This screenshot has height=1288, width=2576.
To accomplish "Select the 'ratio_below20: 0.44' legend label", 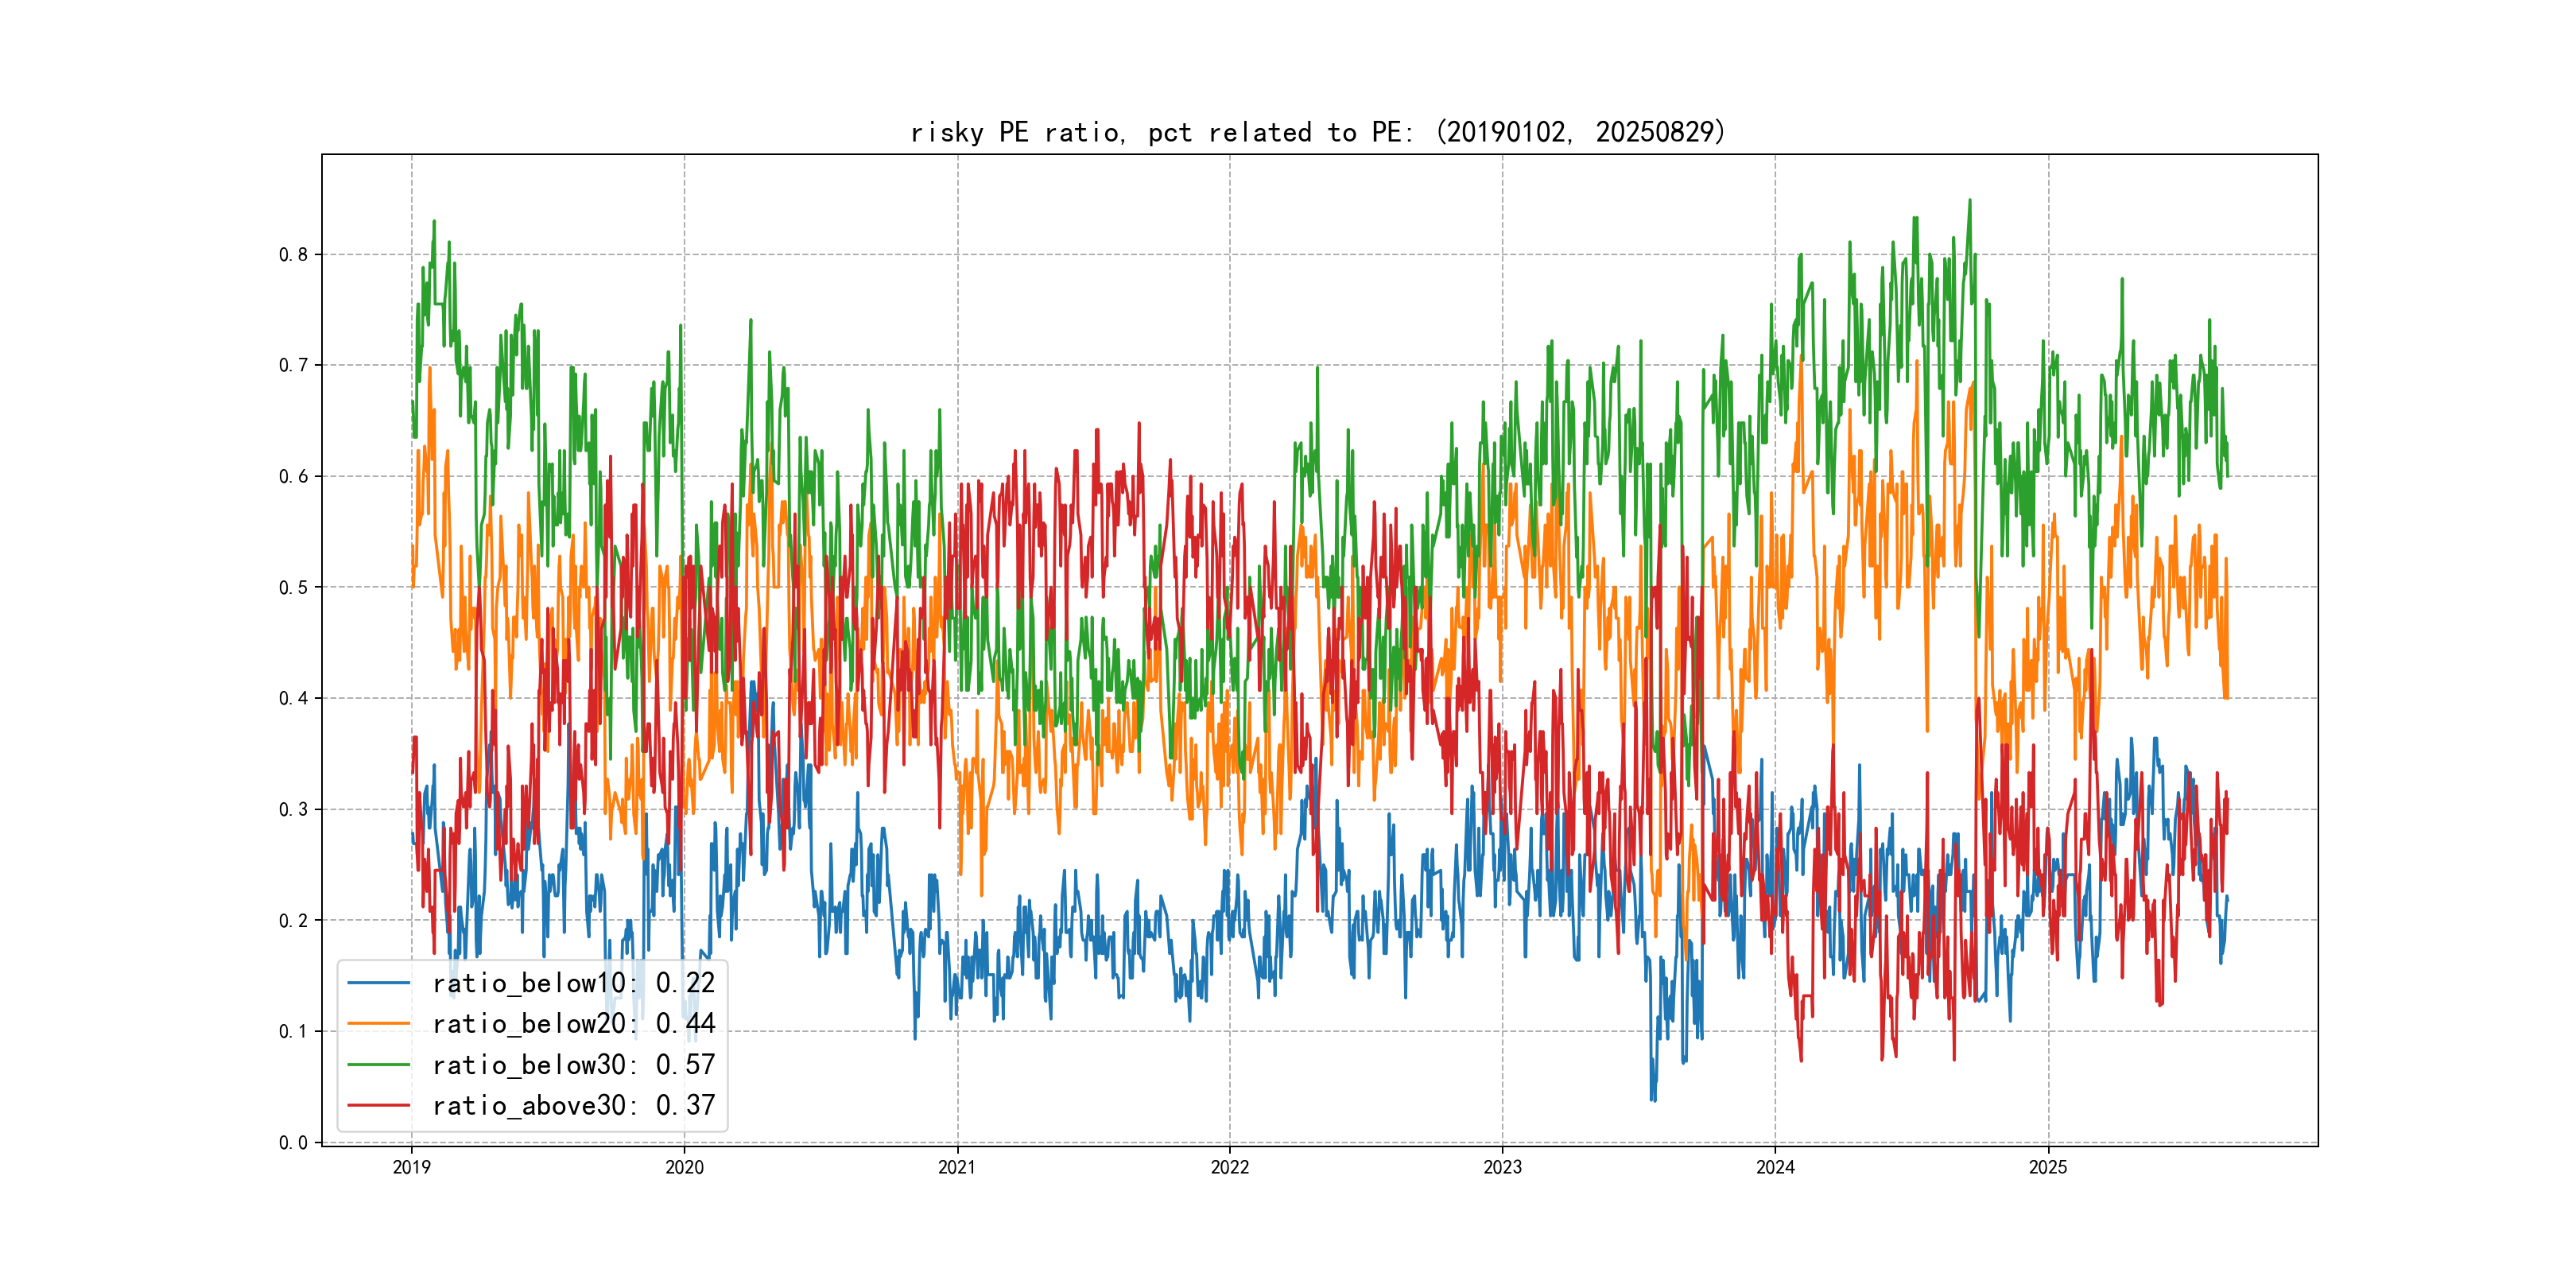I will click(x=573, y=1024).
